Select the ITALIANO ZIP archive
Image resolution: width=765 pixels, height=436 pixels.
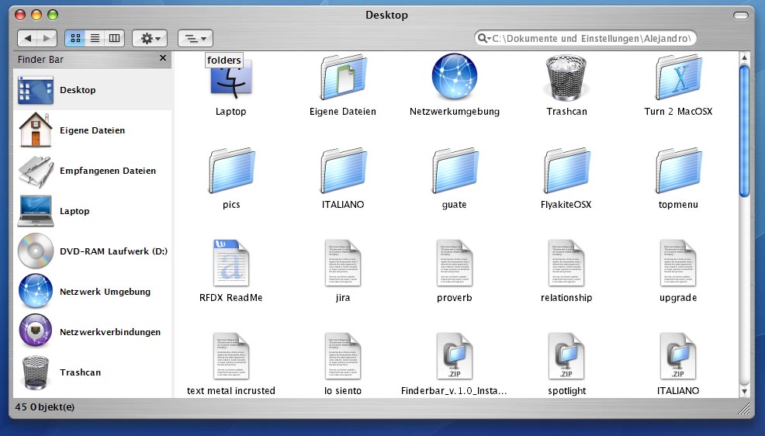pyautogui.click(x=678, y=356)
